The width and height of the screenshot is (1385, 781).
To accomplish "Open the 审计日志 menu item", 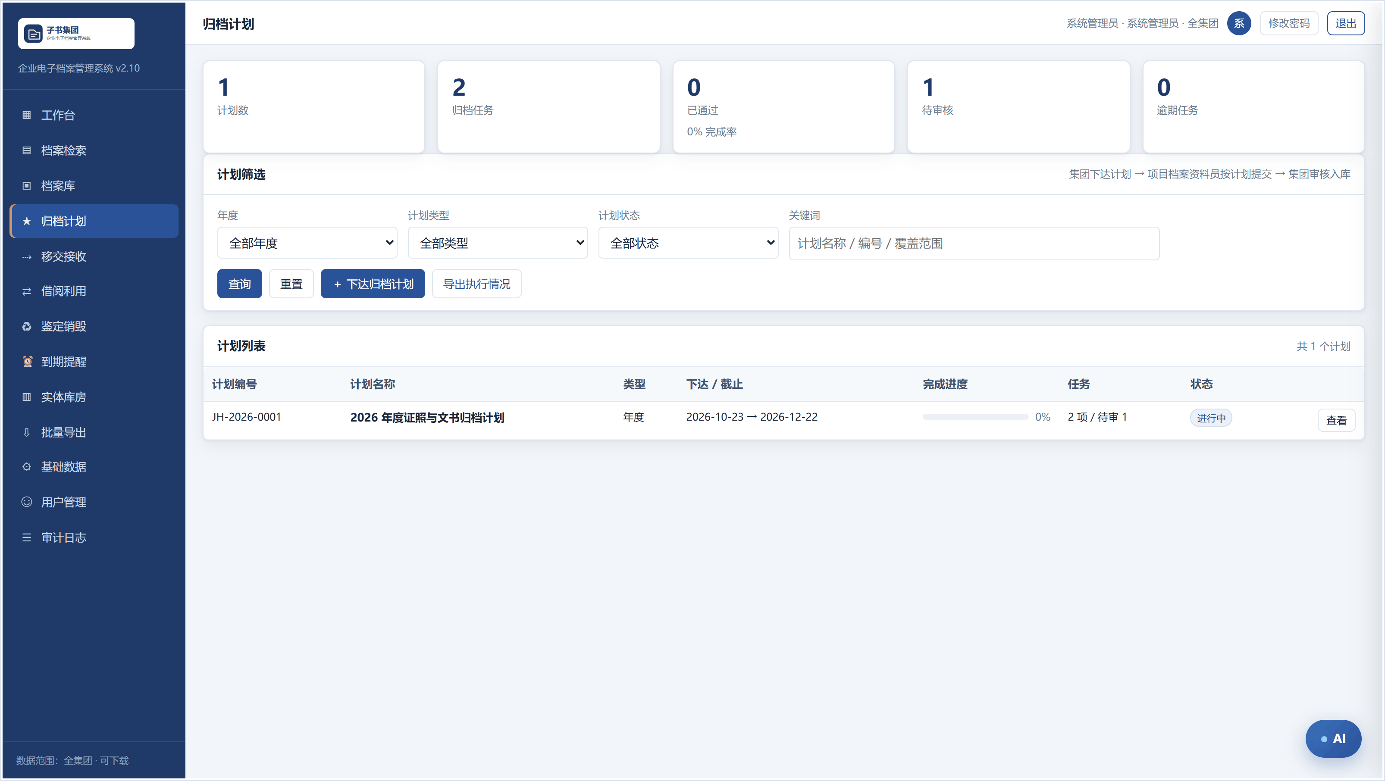I will coord(94,537).
